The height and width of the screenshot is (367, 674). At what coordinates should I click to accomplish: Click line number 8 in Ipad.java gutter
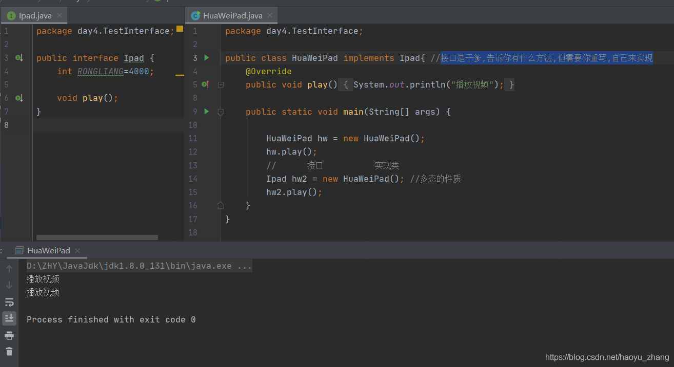coord(6,124)
